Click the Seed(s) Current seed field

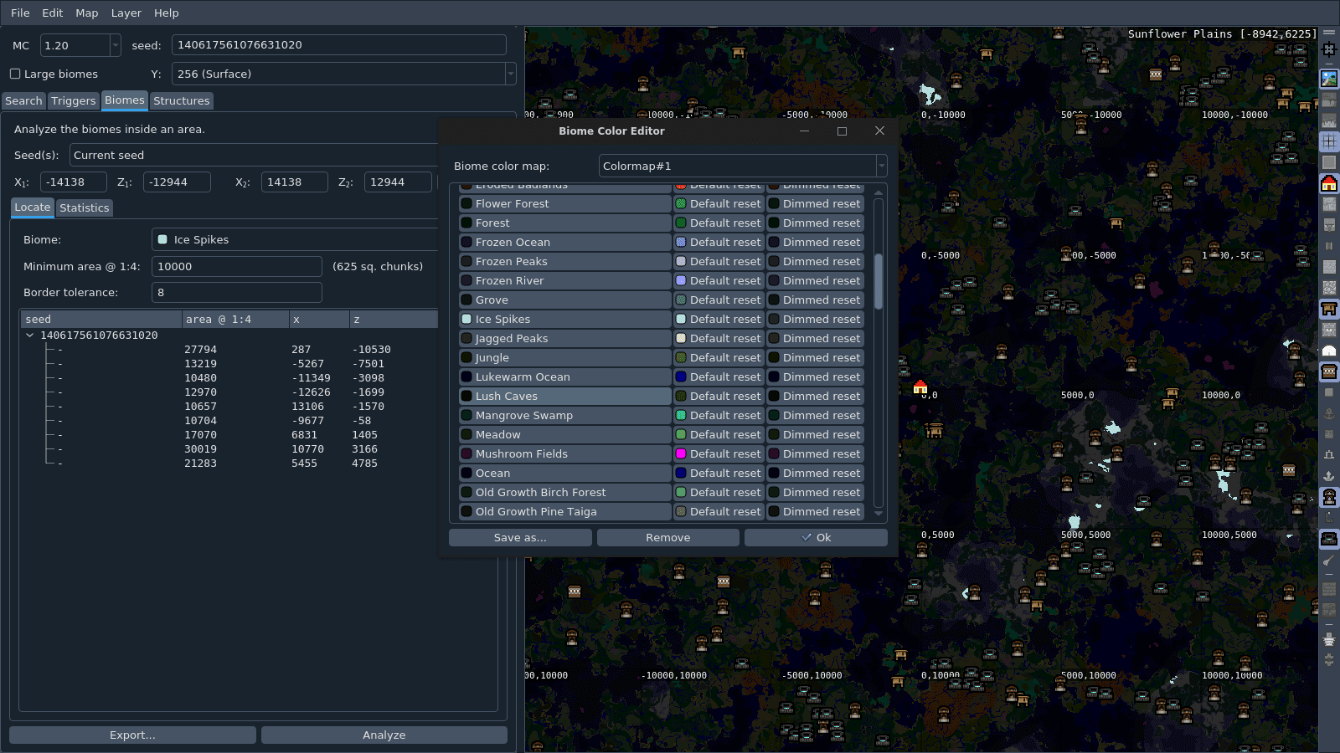tap(254, 155)
